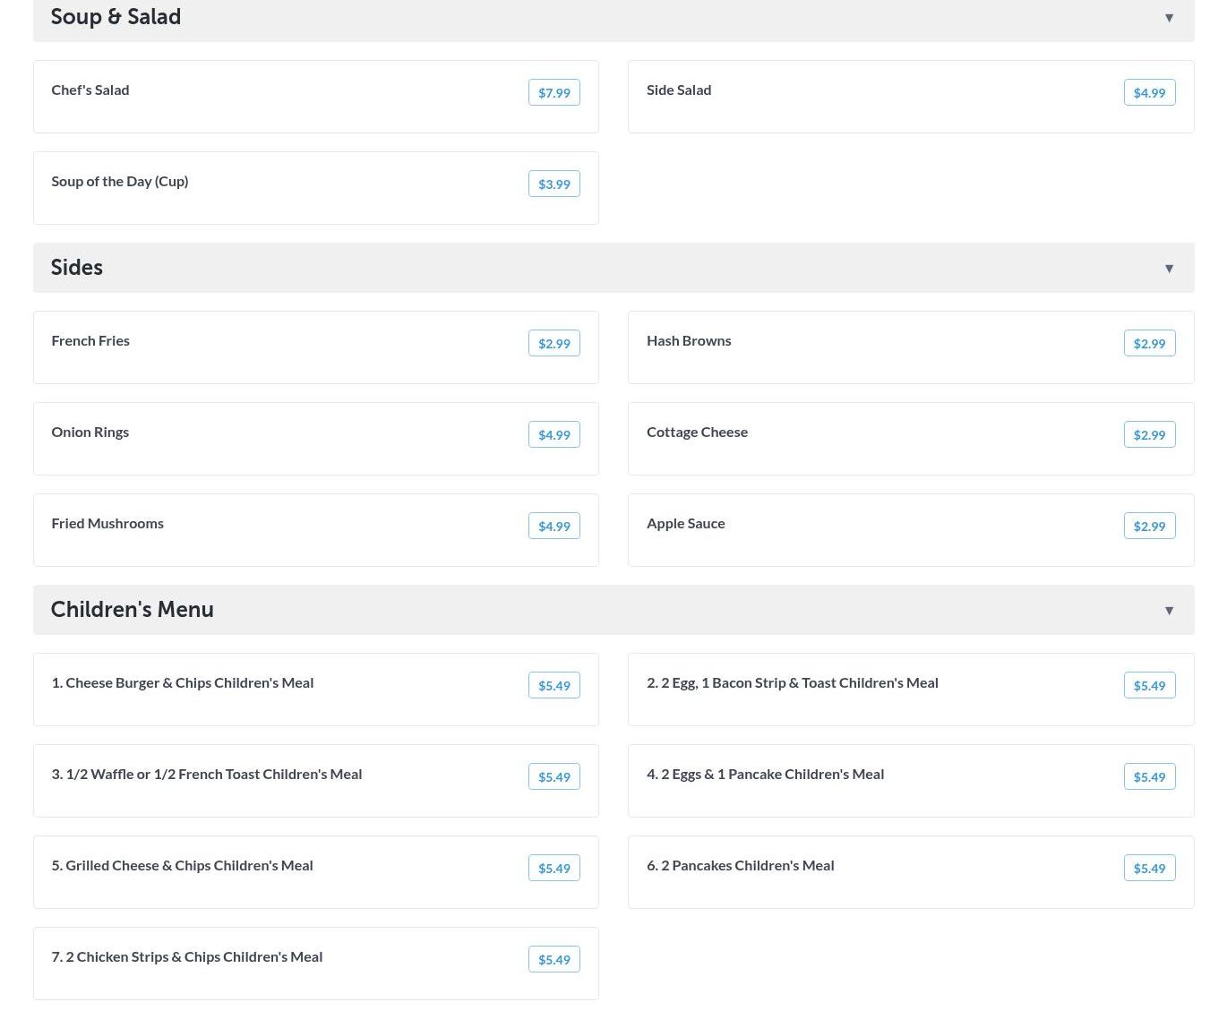Collapse the Children's Menu section arrow
Image resolution: width=1227 pixels, height=1011 pixels.
click(x=1169, y=611)
